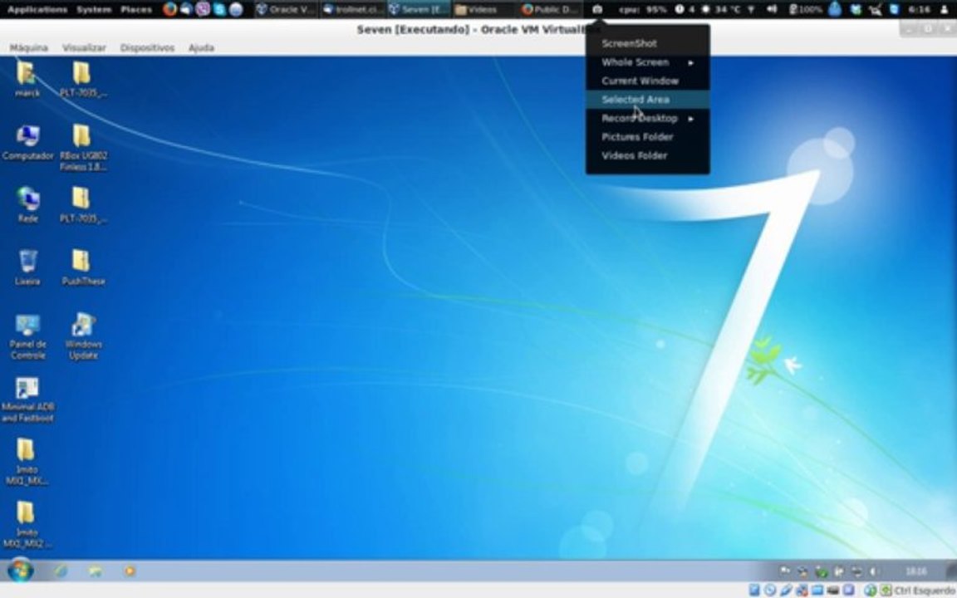
Task: Click VirtualBox optical disc status icon
Action: pyautogui.click(x=770, y=590)
